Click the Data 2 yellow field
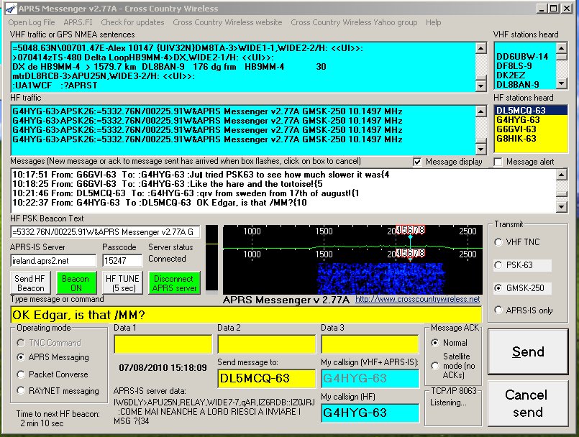579x437 pixels. (x=267, y=344)
